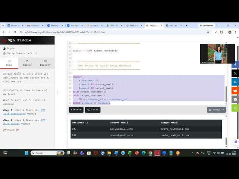Open HP support taskbar icon
The height and width of the screenshot is (179, 239).
[x=102, y=153]
